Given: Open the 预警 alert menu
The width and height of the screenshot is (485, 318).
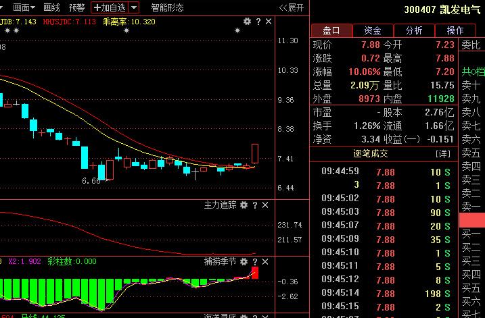Looking at the screenshot, I should pos(76,7).
